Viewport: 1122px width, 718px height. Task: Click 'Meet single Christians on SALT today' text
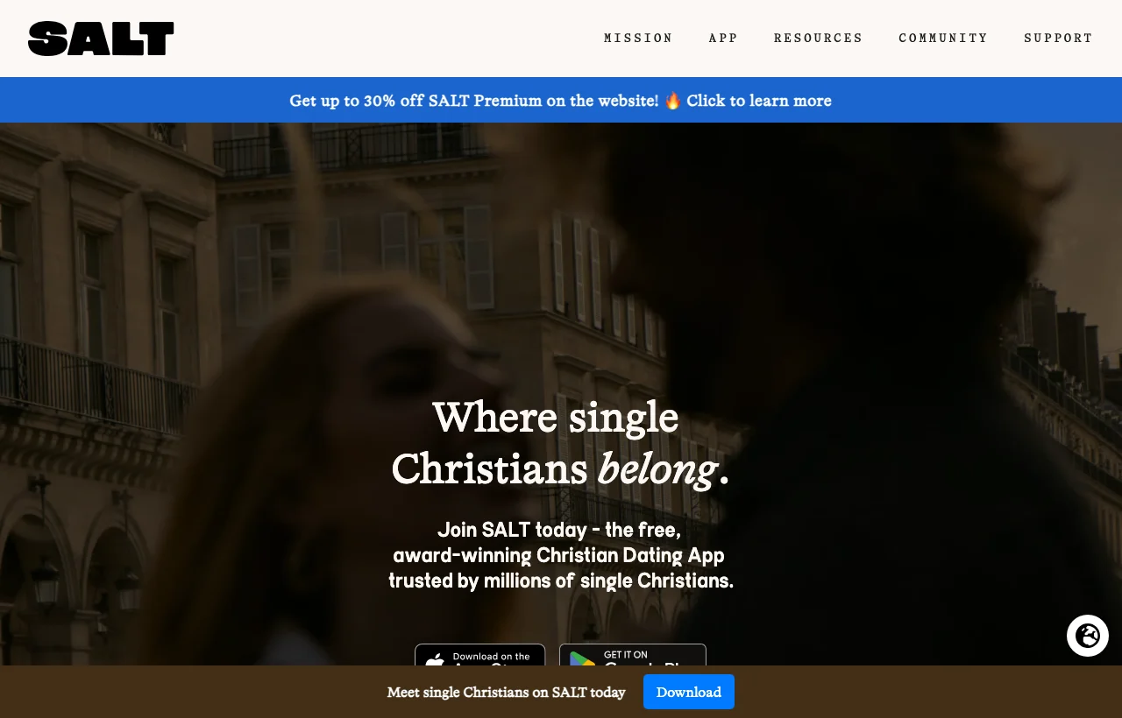[507, 693]
